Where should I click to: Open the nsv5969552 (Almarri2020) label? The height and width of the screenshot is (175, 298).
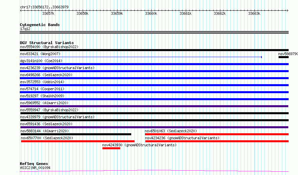point(44,103)
